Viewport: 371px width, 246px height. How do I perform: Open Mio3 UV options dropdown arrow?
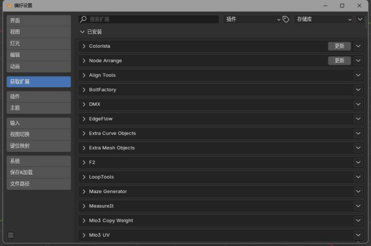(358, 235)
